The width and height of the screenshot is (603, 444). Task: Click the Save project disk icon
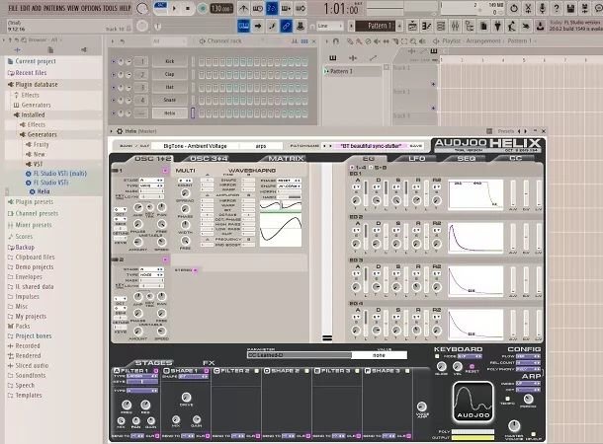point(570,8)
